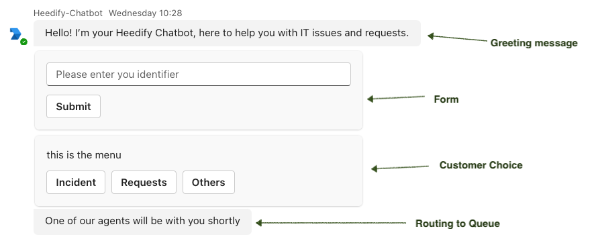Click the agents will be with you message
The width and height of the screenshot is (598, 243).
143,222
